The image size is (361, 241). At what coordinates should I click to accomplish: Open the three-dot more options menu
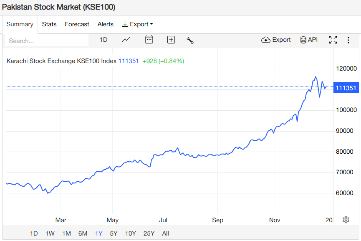[x=348, y=40]
